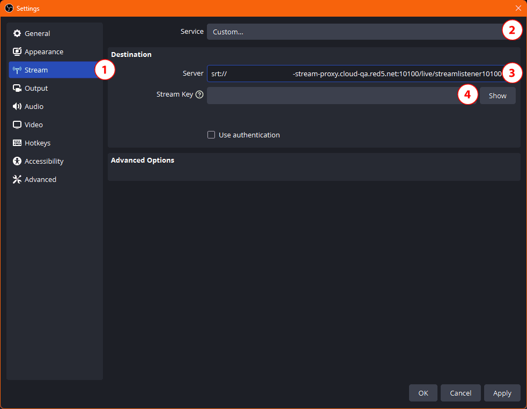This screenshot has height=409, width=527.
Task: Click the Use authentication label text
Action: [249, 135]
